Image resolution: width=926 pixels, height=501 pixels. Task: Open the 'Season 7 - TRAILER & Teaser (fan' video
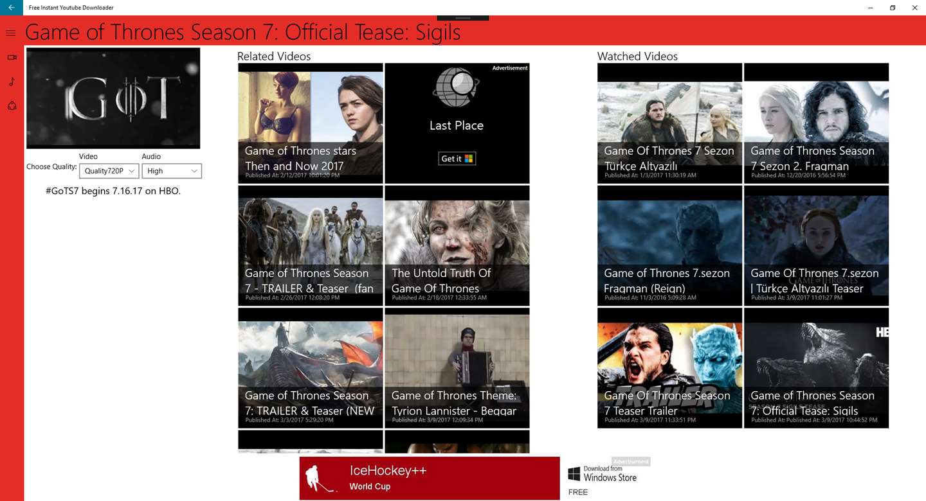click(x=311, y=246)
